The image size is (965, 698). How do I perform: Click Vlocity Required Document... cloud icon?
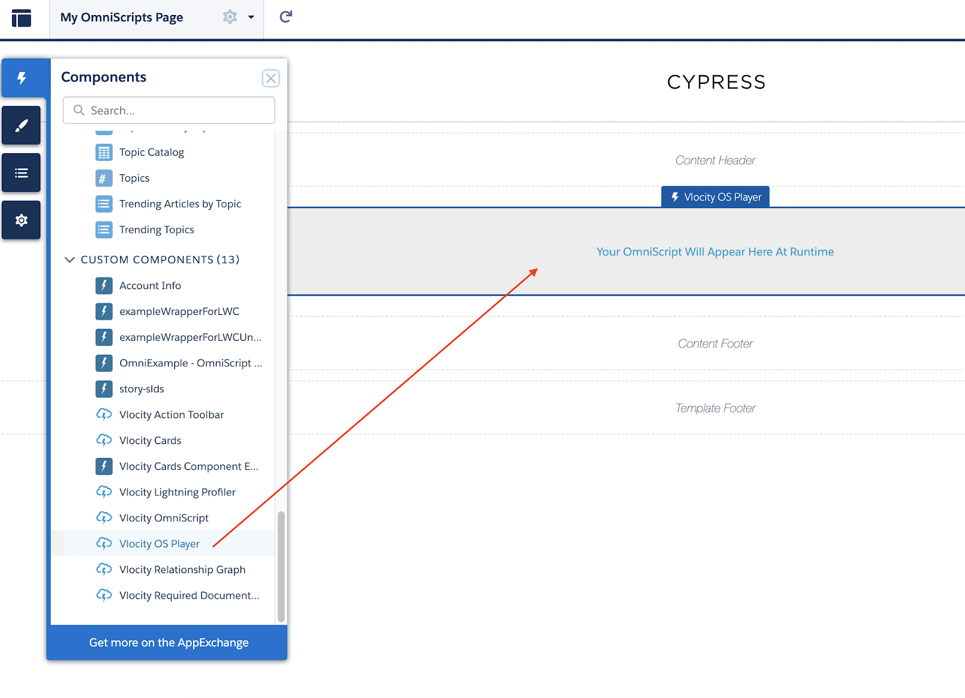tap(104, 596)
